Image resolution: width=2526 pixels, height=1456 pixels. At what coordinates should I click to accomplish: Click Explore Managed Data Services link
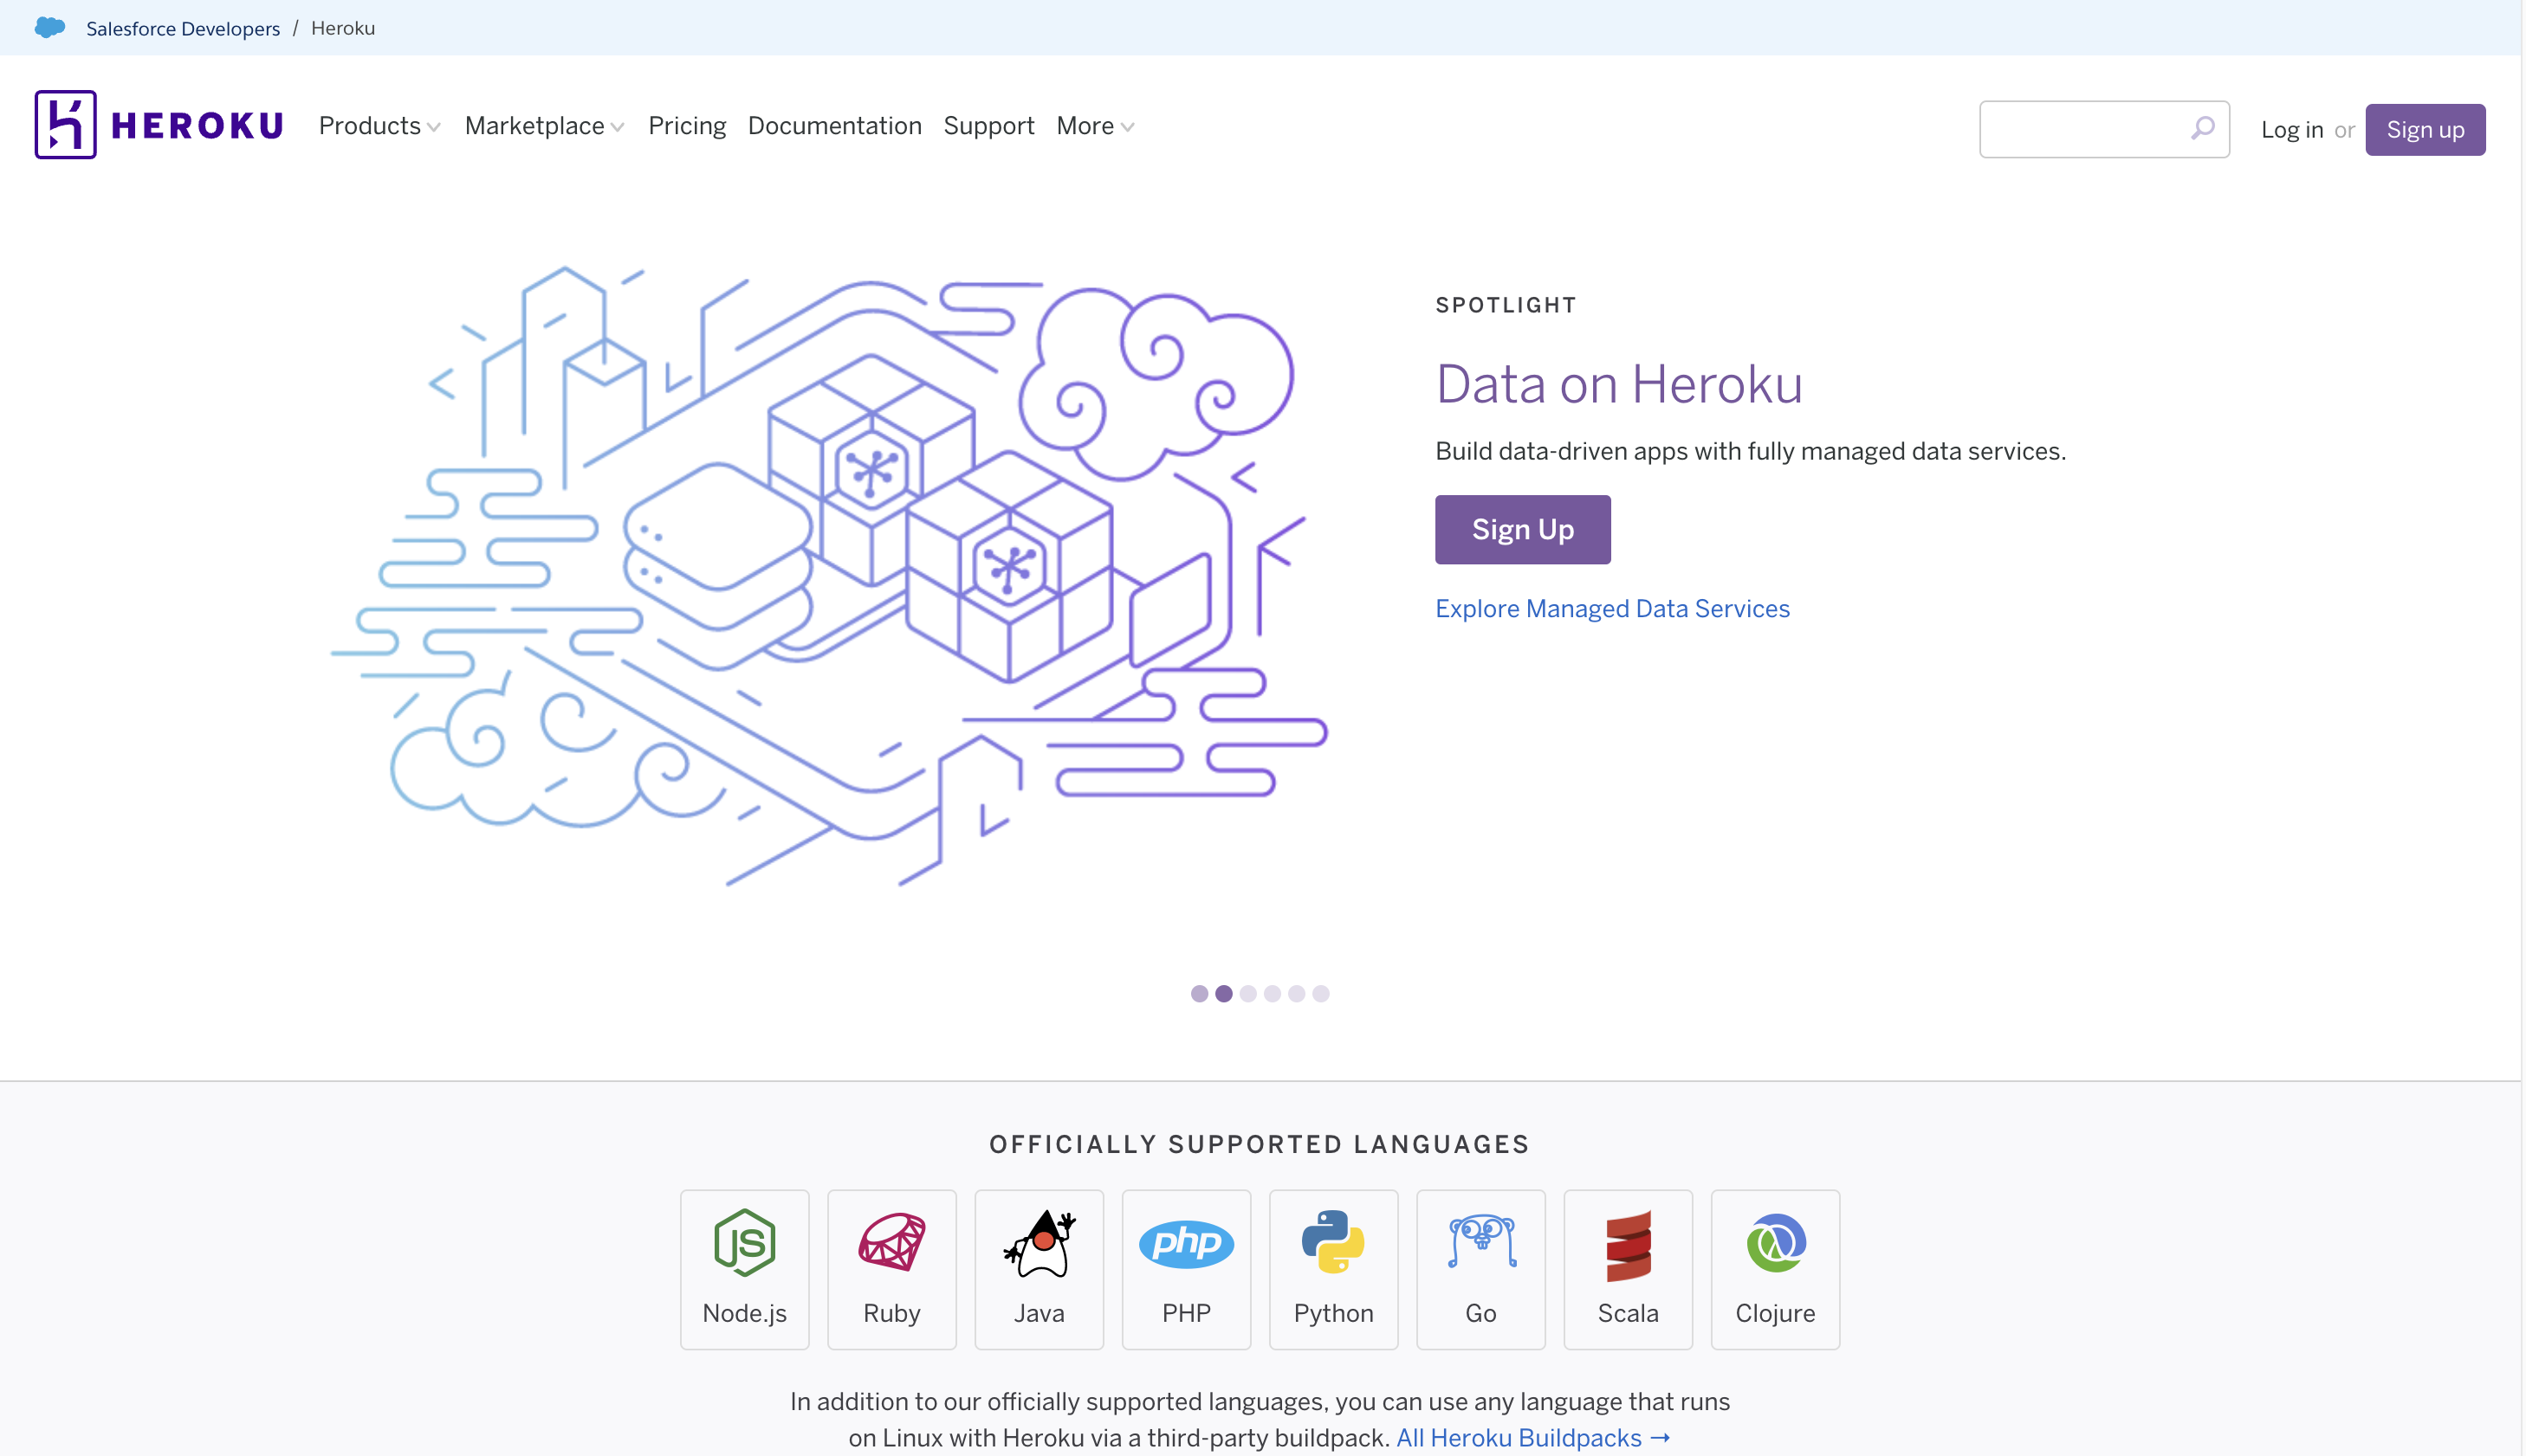[x=1612, y=609]
